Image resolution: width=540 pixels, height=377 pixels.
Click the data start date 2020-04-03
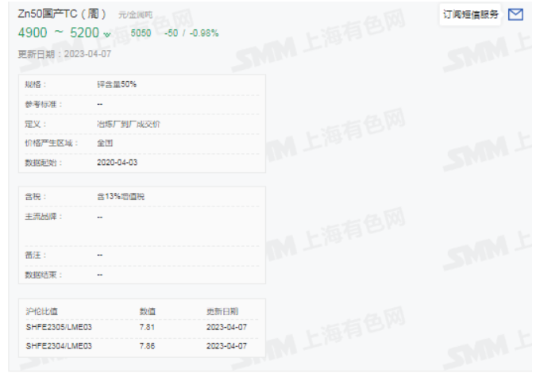point(117,163)
